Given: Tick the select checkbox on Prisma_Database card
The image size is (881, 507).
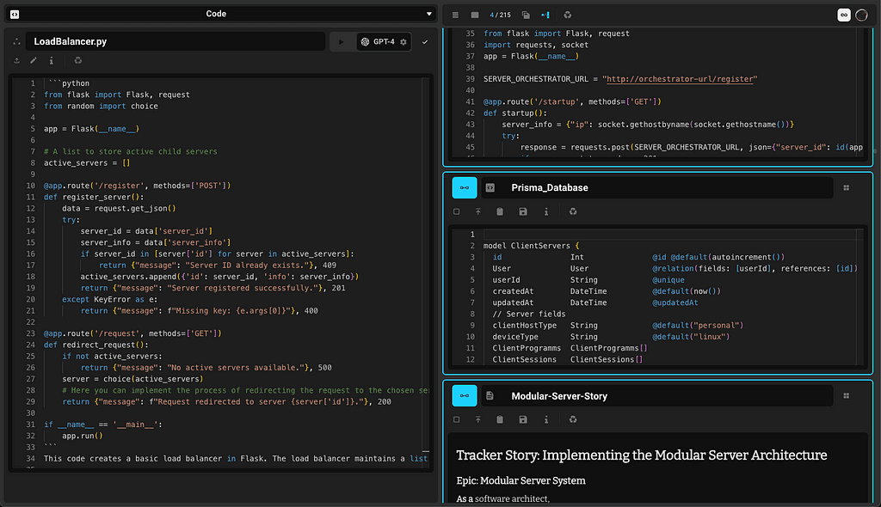Looking at the screenshot, I should click(x=456, y=211).
